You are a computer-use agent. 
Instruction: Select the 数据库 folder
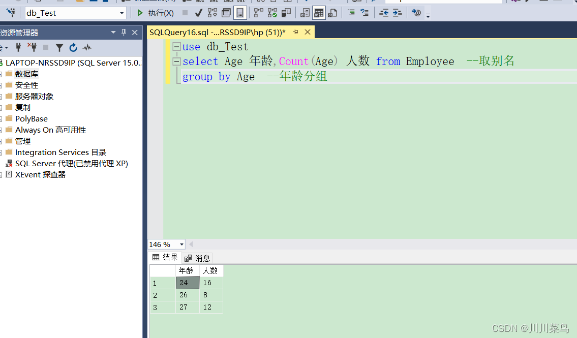[26, 74]
